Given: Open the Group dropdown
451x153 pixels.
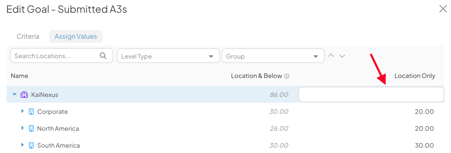Looking at the screenshot, I should point(273,56).
